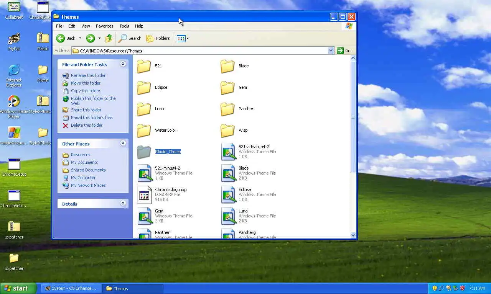
Task: Select the Eclipse folder icon
Action: (144, 88)
